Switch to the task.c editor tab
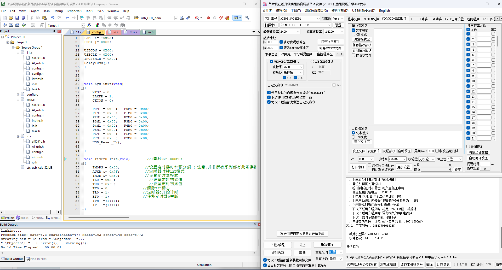502x270 pixels. [132, 32]
